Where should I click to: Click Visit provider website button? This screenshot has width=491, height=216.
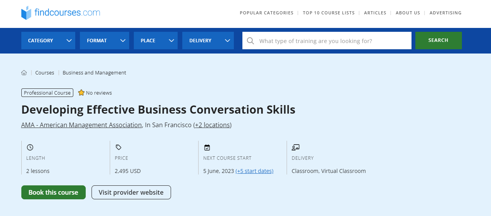point(131,192)
